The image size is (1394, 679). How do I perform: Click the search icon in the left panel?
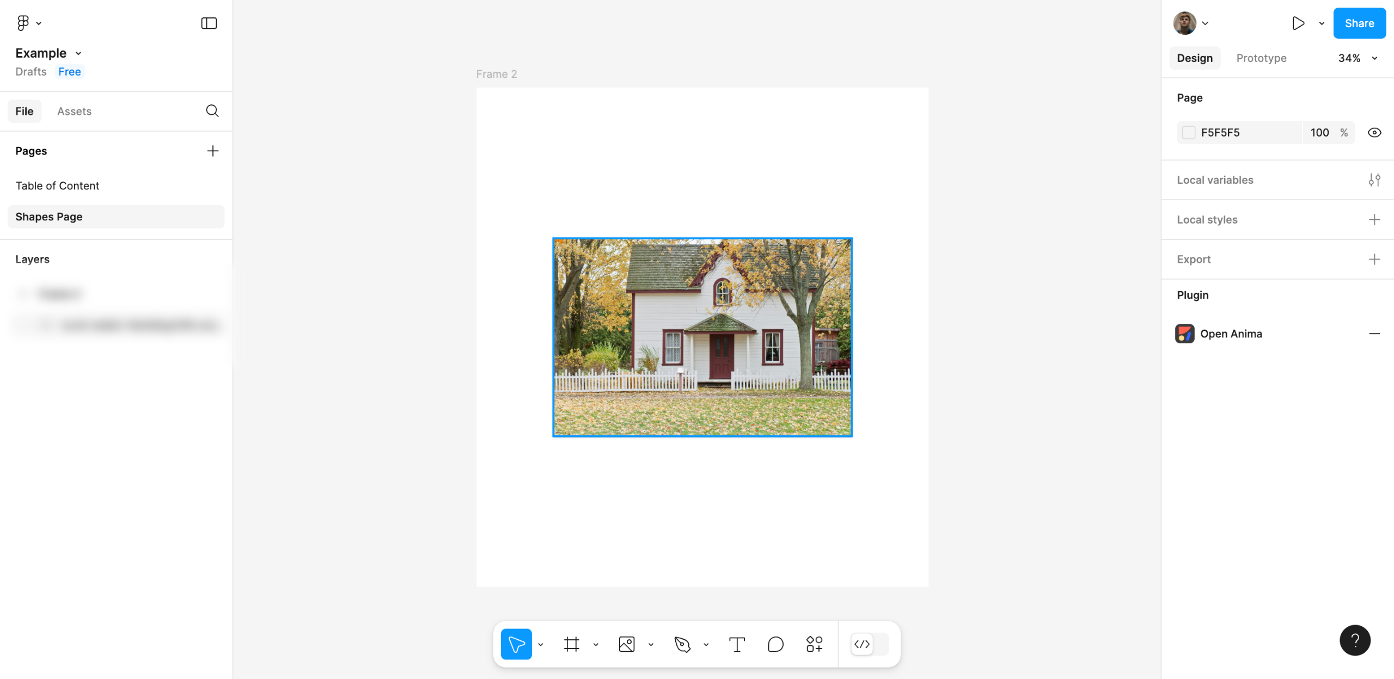(212, 111)
